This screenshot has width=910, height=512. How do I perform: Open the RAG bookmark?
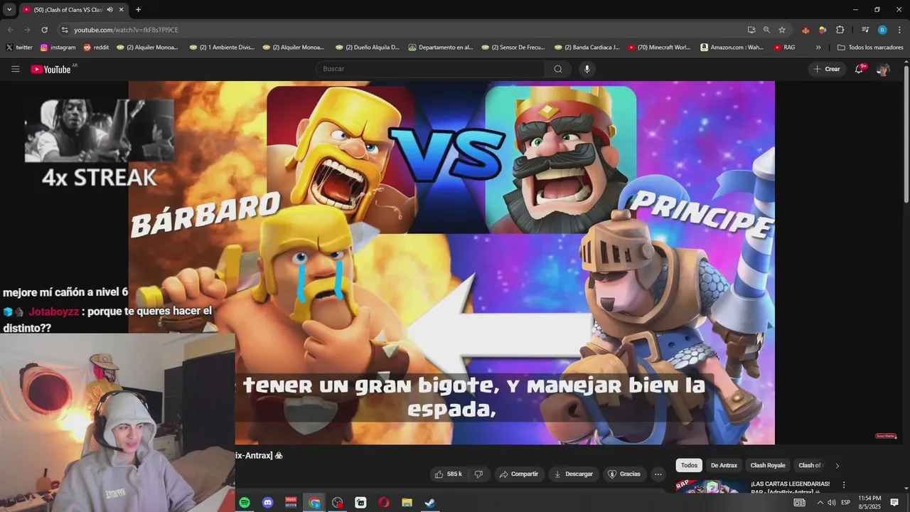(784, 48)
